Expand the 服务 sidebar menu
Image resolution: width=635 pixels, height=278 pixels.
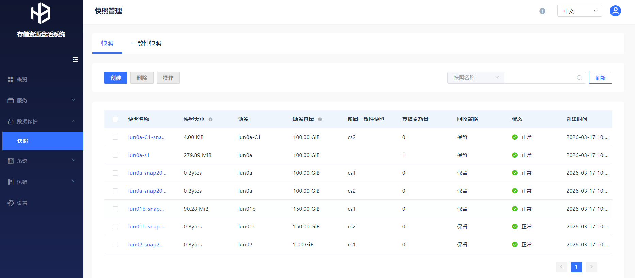tap(42, 100)
